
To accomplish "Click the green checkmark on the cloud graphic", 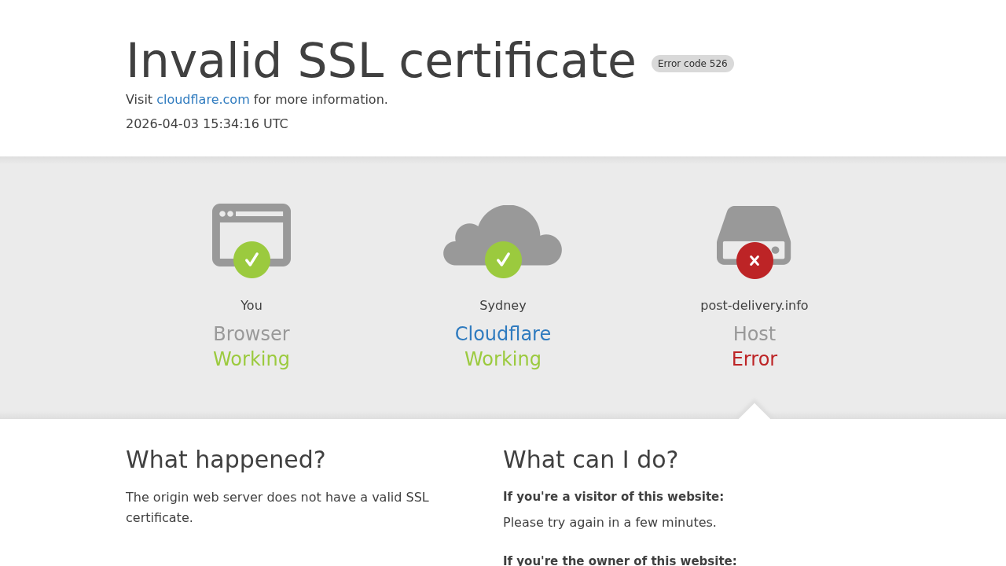I will point(503,259).
